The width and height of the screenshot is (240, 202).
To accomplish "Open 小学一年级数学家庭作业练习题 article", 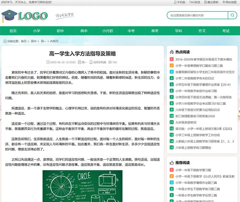I will point(196,91).
